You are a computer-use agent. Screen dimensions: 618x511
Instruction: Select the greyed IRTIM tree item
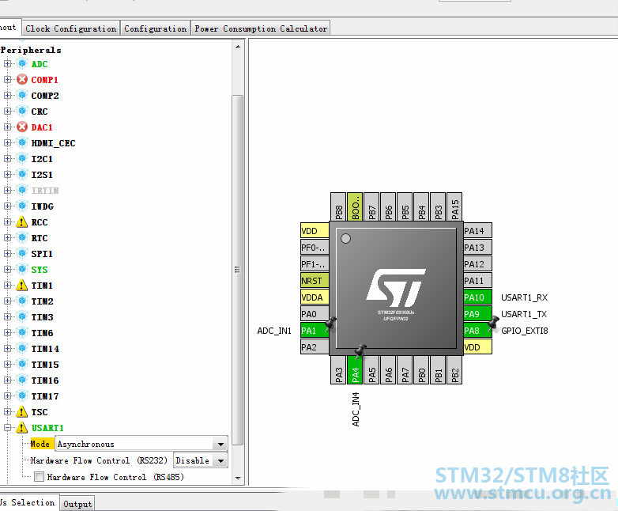click(x=45, y=190)
